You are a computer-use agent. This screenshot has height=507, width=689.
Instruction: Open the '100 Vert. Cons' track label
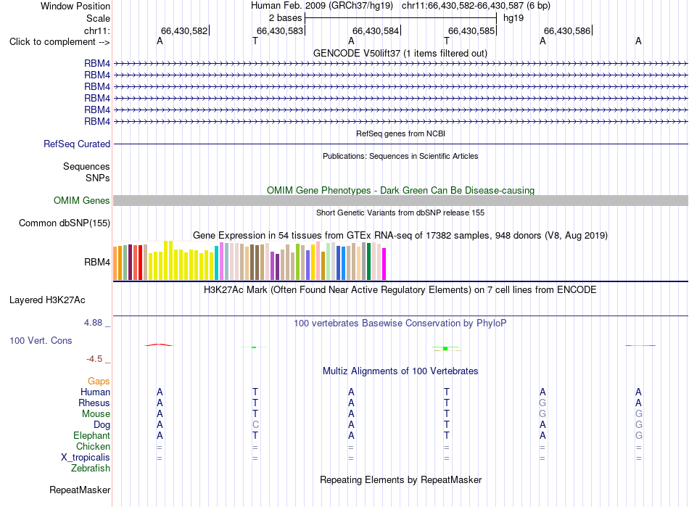(41, 340)
